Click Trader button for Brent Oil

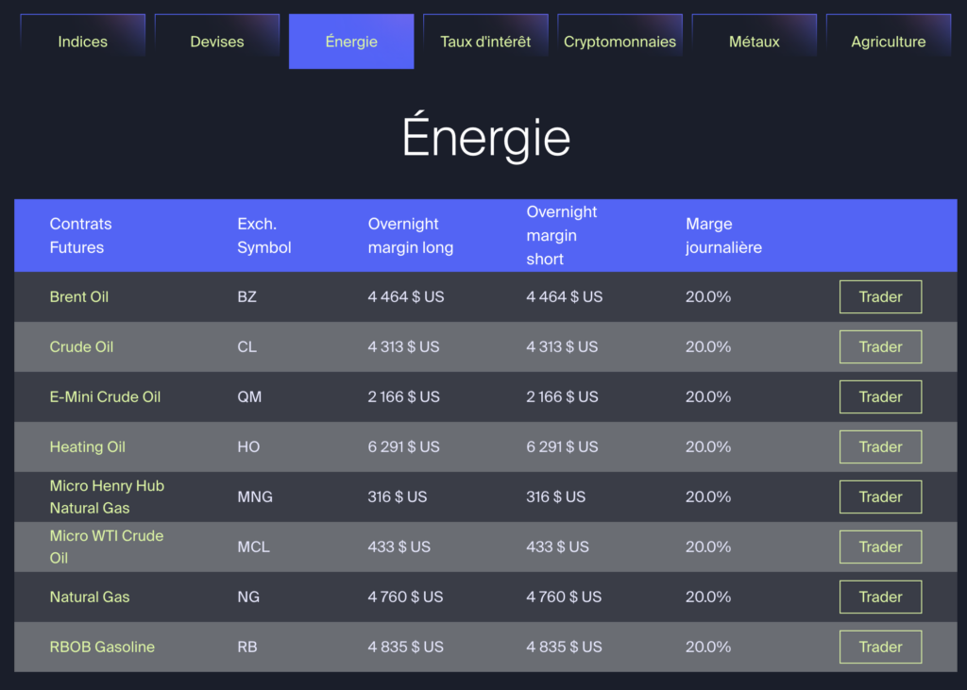[880, 296]
